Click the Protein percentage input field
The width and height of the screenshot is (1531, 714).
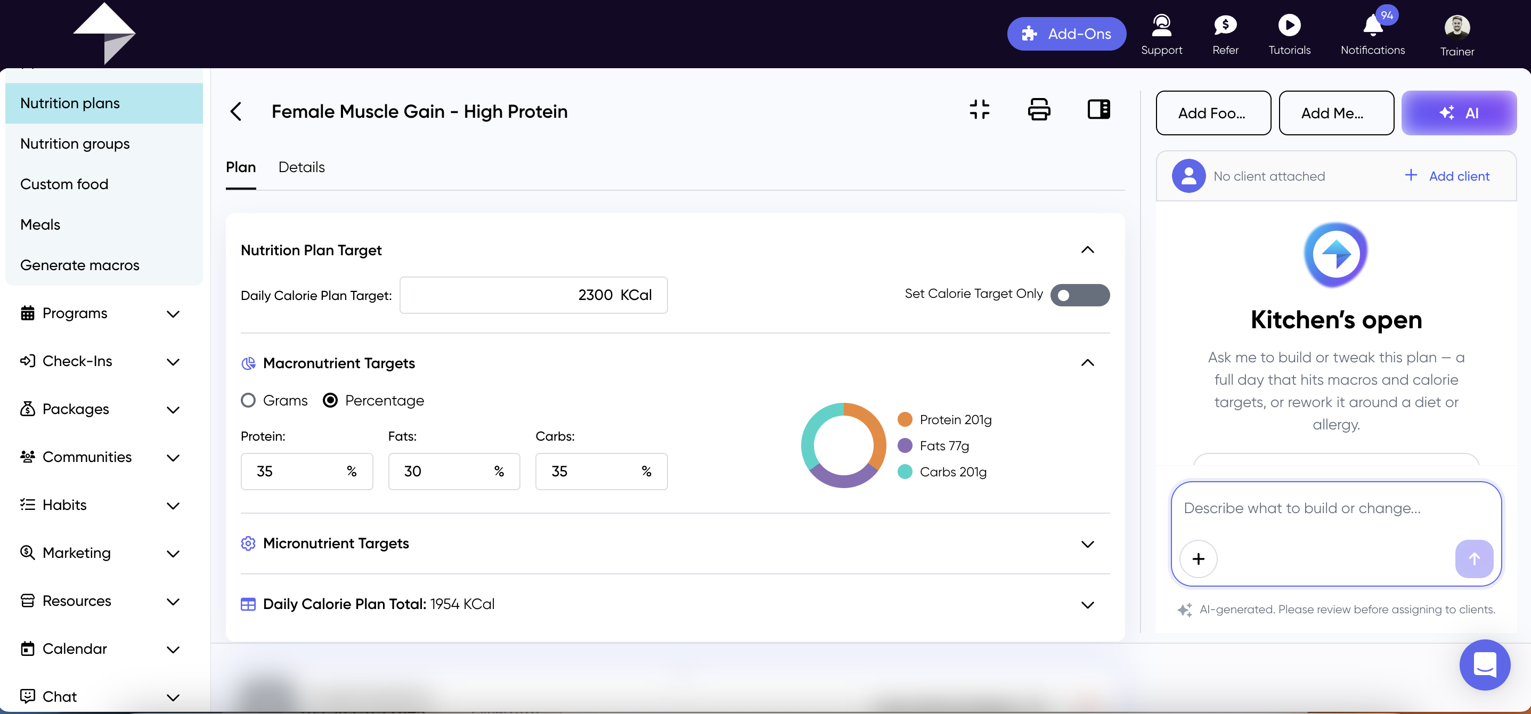[x=307, y=472]
